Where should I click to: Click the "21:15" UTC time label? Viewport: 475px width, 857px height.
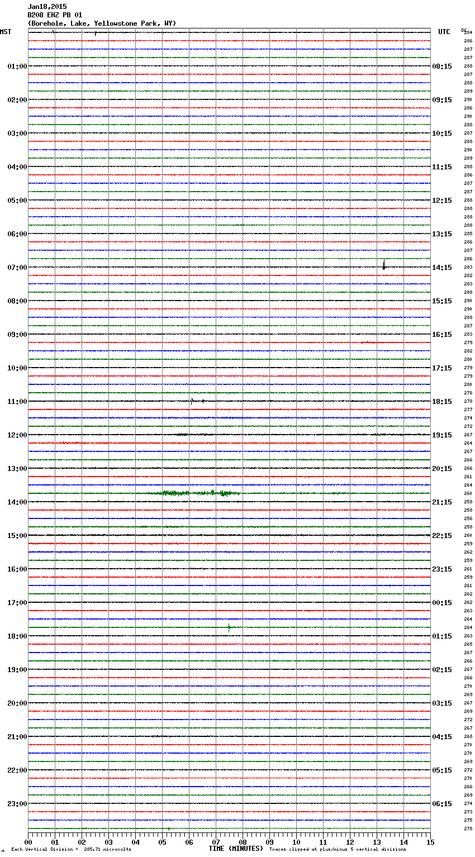pyautogui.click(x=442, y=502)
